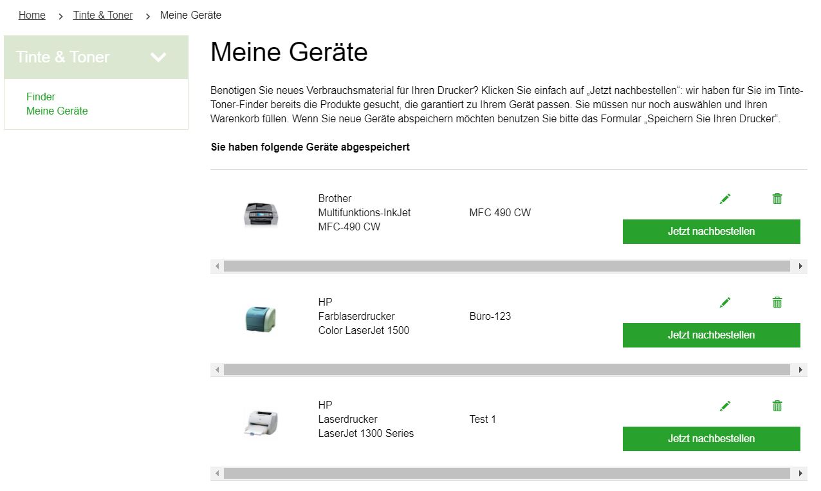Collapse the Tinte & Toner sidebar chevron
Image resolution: width=821 pixels, height=491 pixels.
pyautogui.click(x=158, y=57)
